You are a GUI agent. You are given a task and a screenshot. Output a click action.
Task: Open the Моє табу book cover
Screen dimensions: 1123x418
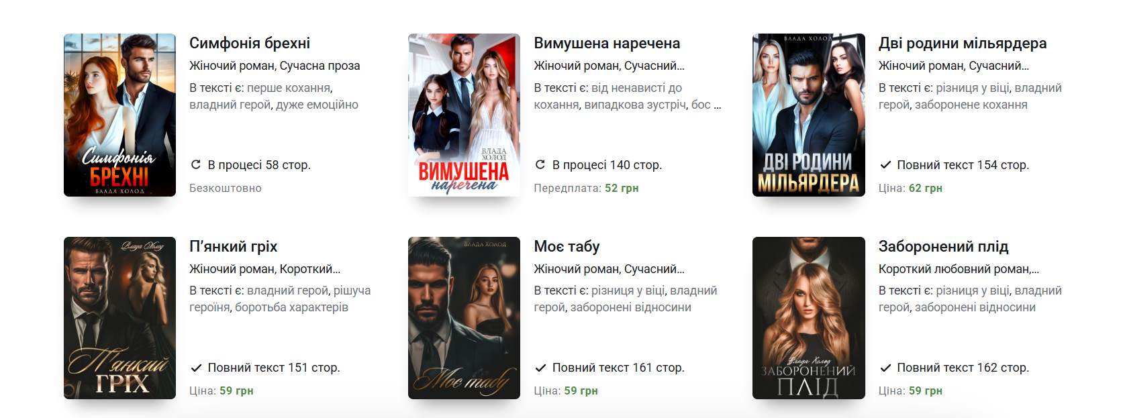click(x=464, y=318)
